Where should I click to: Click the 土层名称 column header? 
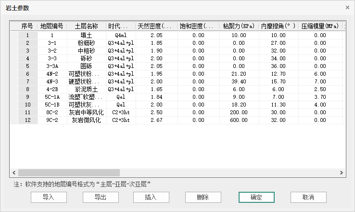87,26
